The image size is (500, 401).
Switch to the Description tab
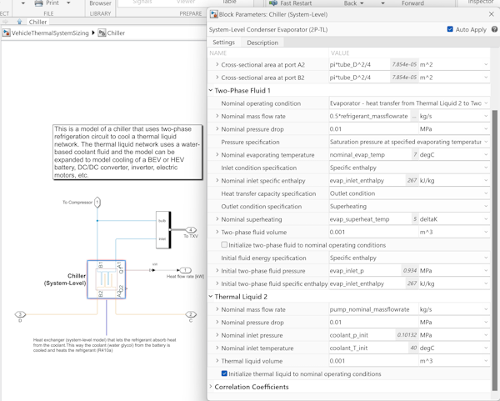(262, 43)
